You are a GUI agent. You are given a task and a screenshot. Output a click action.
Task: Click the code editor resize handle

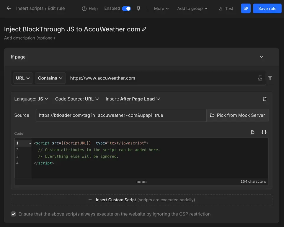(141, 182)
